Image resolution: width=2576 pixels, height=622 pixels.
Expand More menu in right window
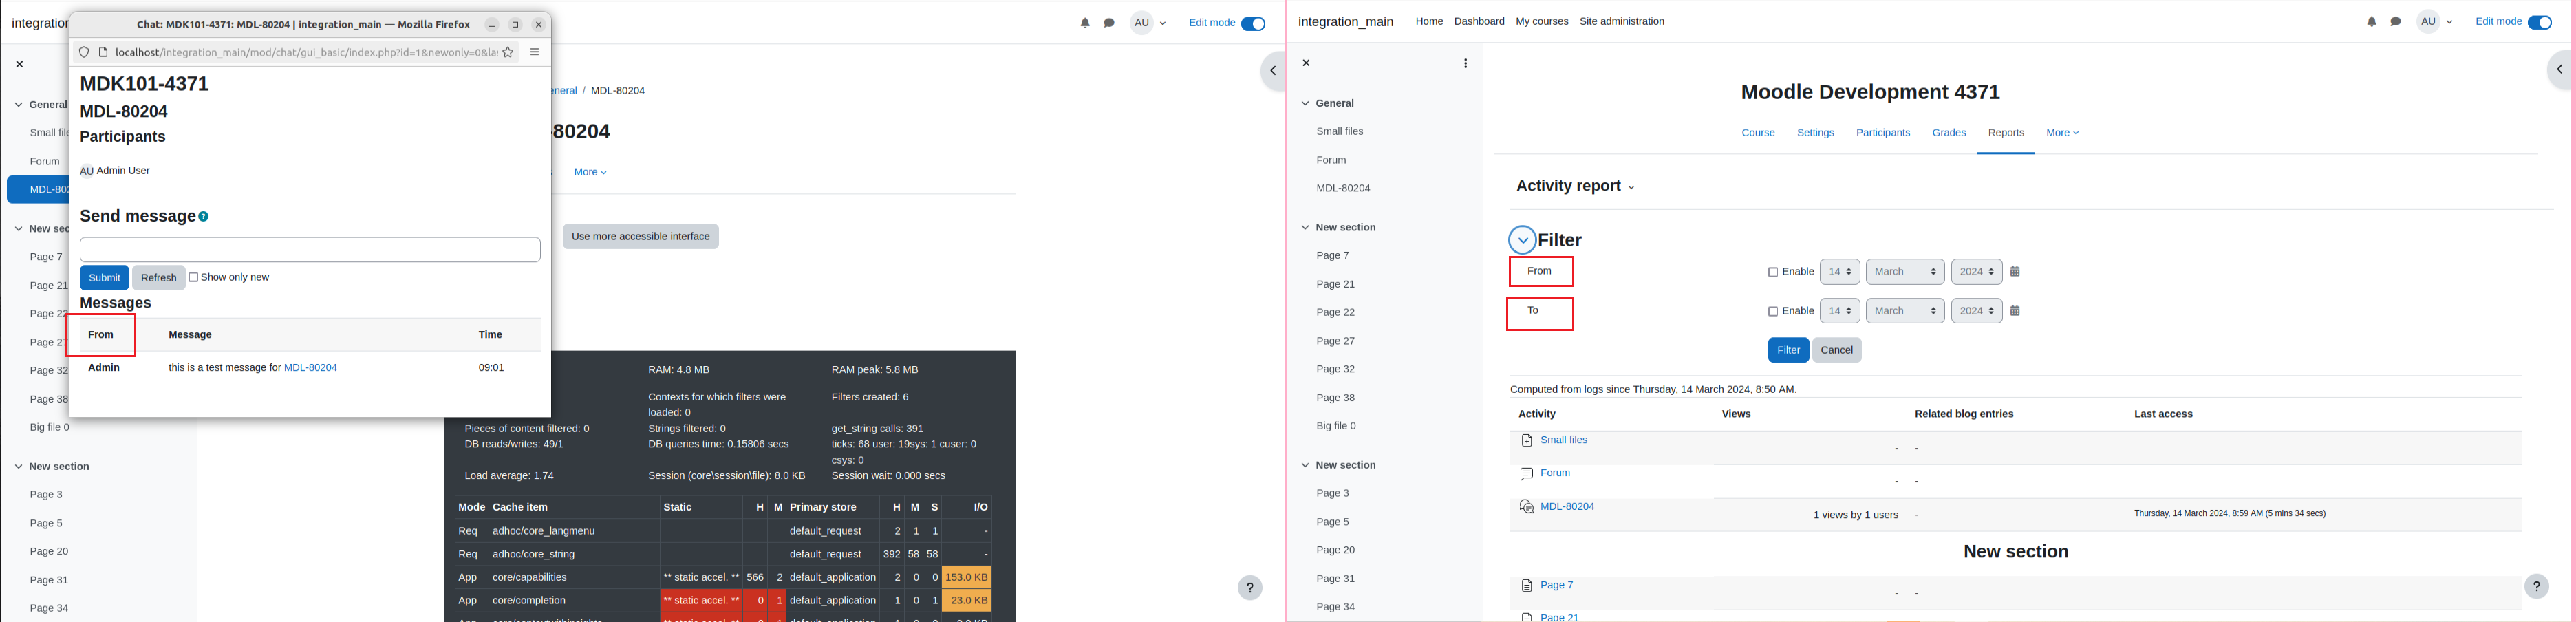(2062, 133)
